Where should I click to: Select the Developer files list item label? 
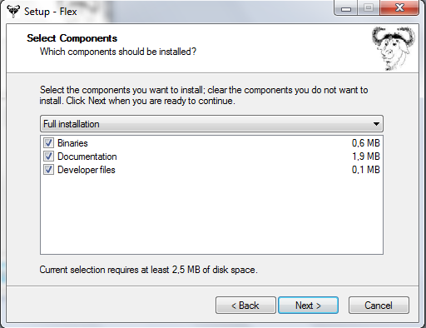pyautogui.click(x=87, y=170)
